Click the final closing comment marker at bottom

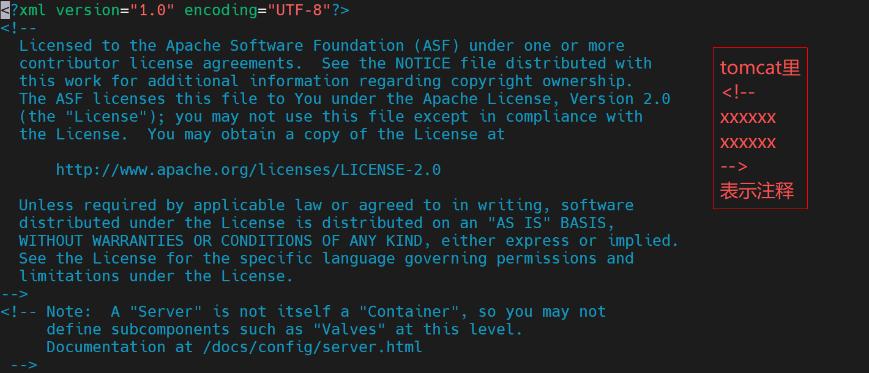point(24,365)
